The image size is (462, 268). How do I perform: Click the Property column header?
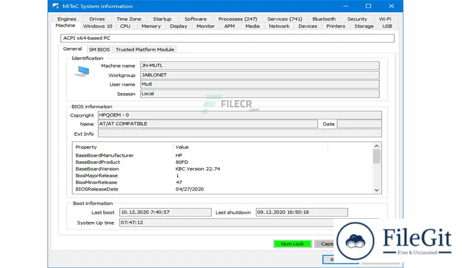(x=123, y=147)
